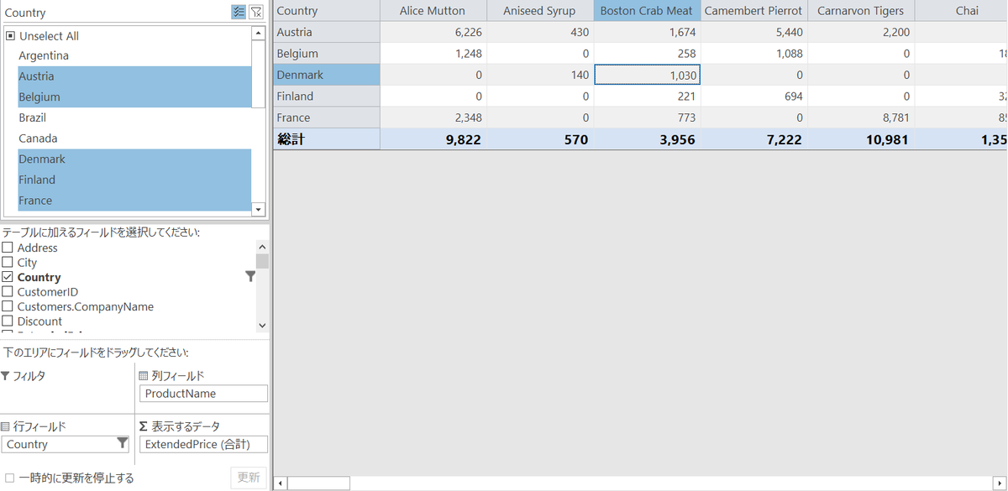1008x491 pixels.
Task: Click cell 258 for Belgium Boston Crab Meat
Action: pyautogui.click(x=647, y=54)
